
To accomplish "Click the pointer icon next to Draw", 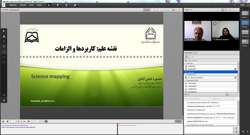I will pyautogui.click(x=154, y=10).
